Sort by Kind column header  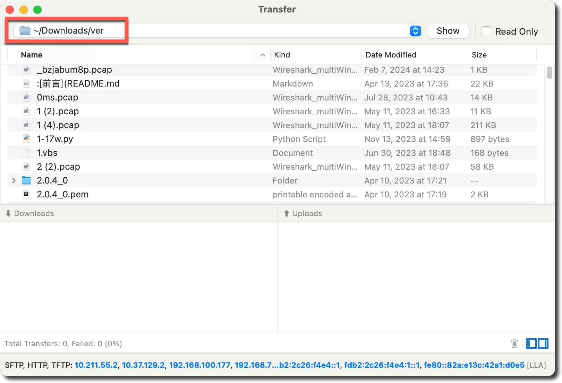pyautogui.click(x=282, y=55)
